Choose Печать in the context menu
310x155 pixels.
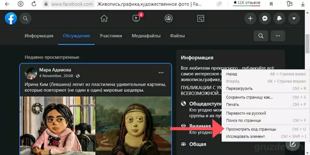click(x=266, y=105)
